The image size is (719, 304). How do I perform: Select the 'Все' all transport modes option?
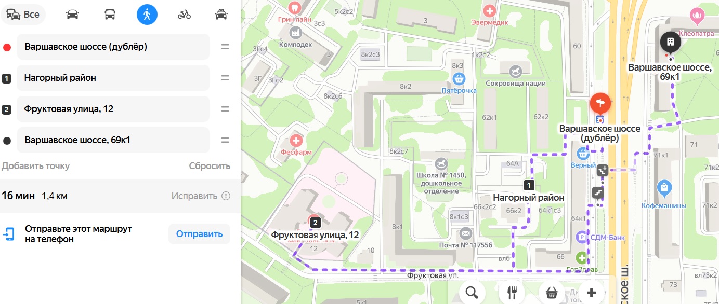23,15
